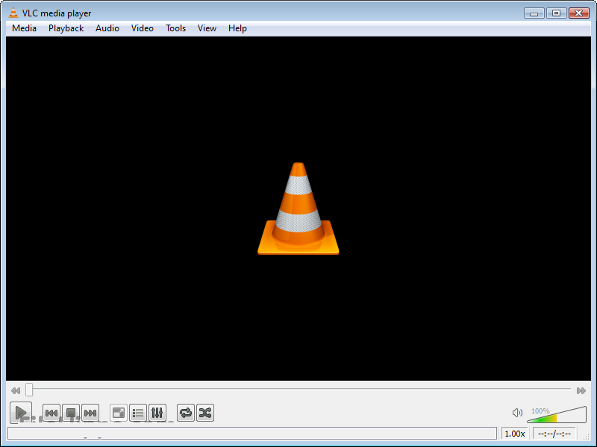Show the playlist panel
This screenshot has height=447, width=597.
click(138, 413)
